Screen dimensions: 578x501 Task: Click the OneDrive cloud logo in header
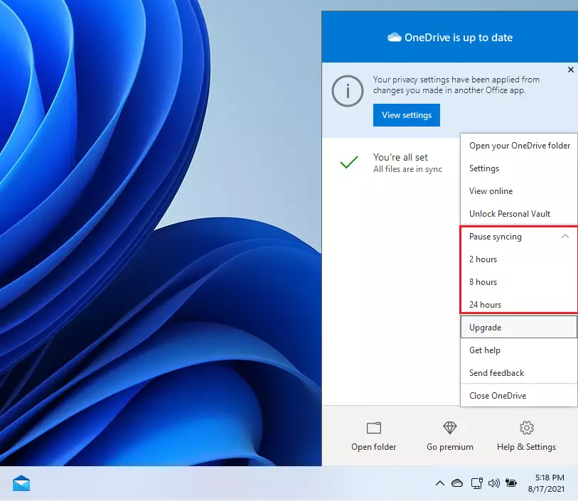tap(395, 37)
